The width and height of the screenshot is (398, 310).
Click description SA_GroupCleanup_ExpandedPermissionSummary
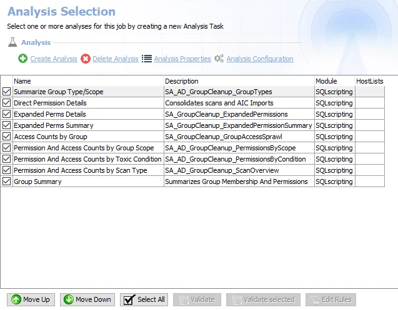(238, 125)
